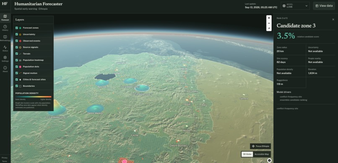Click the Cities & forecast sites dot icon

[20, 79]
